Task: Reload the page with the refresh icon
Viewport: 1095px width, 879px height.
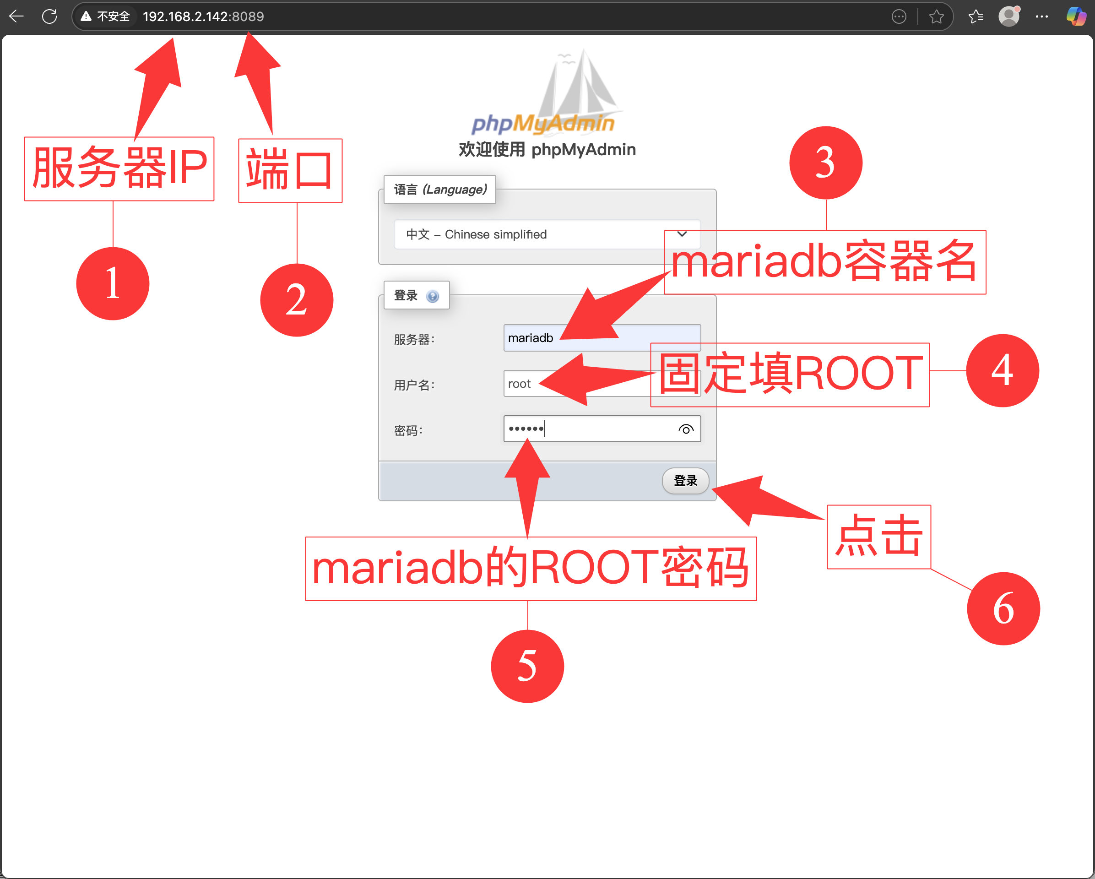Action: pyautogui.click(x=49, y=17)
